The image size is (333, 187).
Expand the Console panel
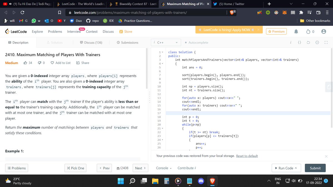pos(164,168)
